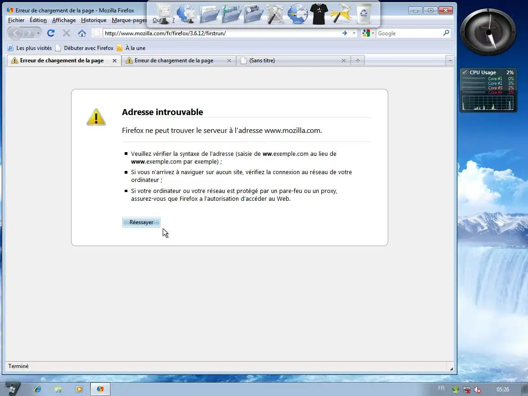Viewport: 528px width, 396px height.
Task: Click the yellow hammer icon in the dock
Action: point(341,14)
